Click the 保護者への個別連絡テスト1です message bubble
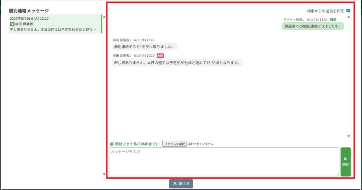The width and height of the screenshot is (362, 190). point(313,26)
